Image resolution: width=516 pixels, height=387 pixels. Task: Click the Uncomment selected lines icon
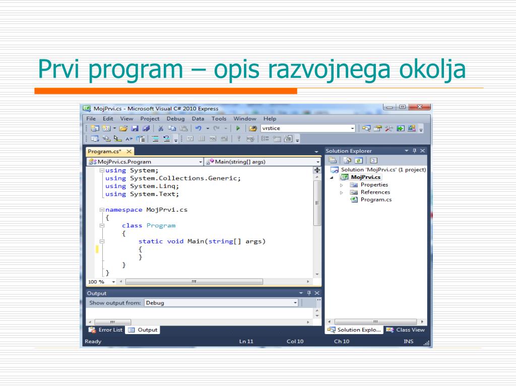click(166, 139)
